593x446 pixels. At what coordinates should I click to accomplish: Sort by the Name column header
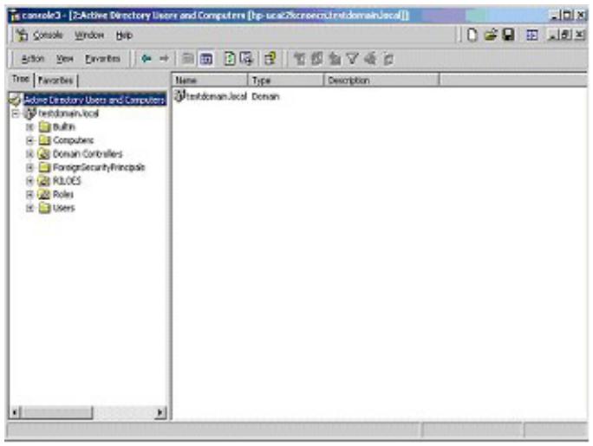pyautogui.click(x=211, y=80)
